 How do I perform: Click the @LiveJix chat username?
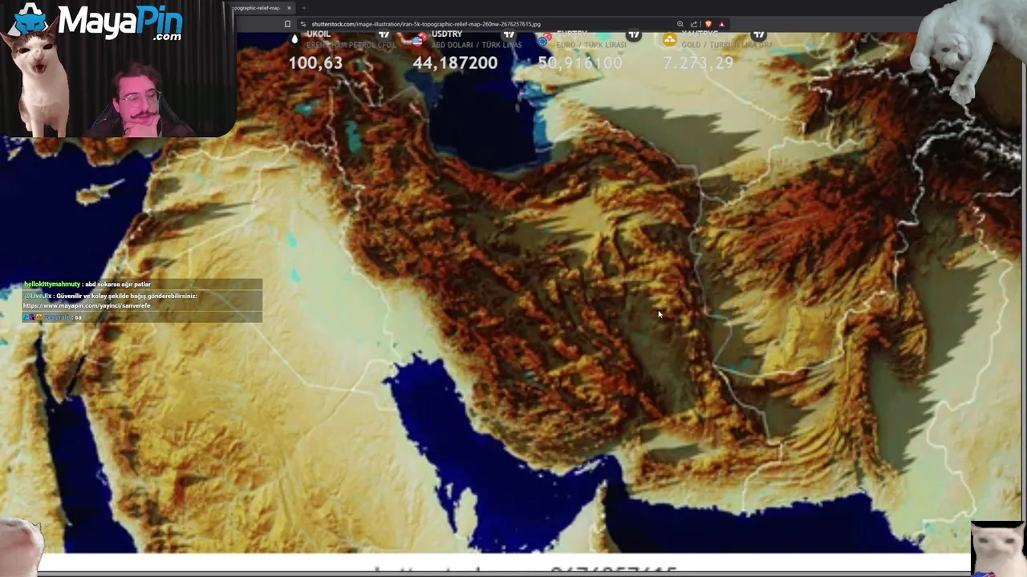click(37, 296)
